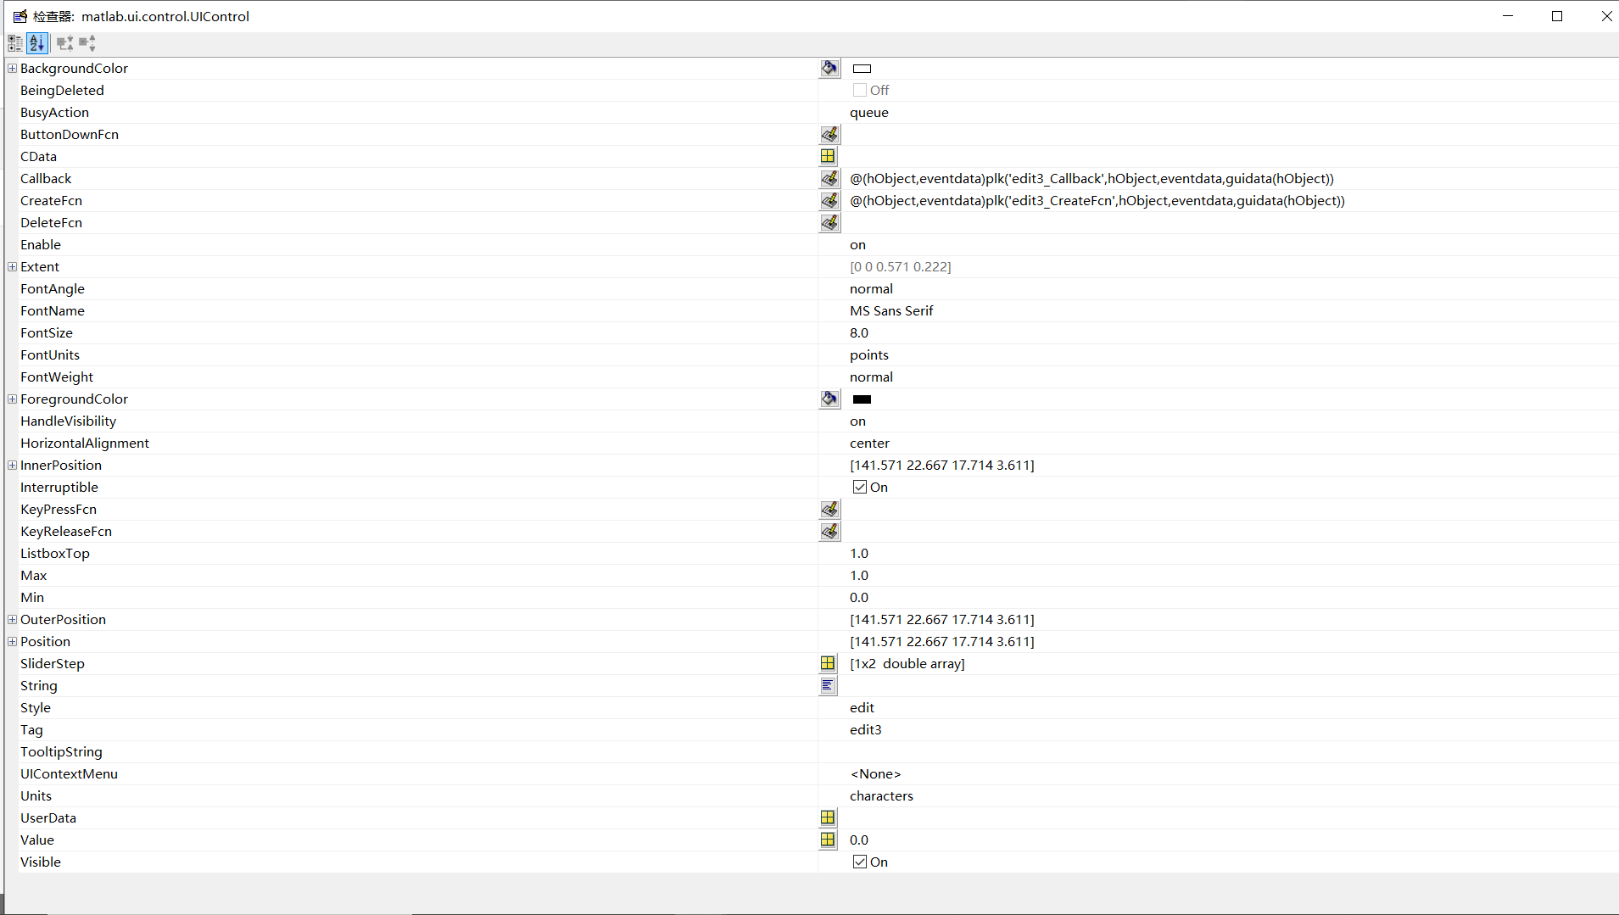Edit the Callback edit3_Callback expression

point(1091,178)
